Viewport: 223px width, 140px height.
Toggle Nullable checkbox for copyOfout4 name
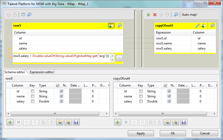[x=169, y=96]
